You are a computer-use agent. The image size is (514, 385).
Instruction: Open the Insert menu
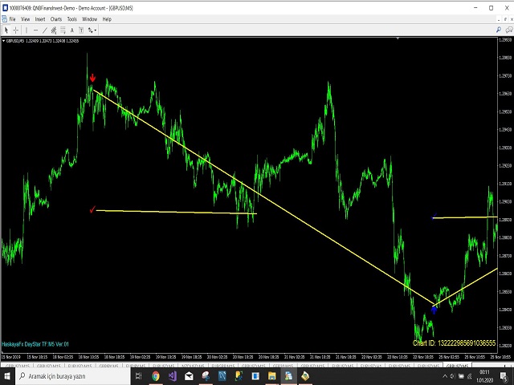tap(40, 19)
